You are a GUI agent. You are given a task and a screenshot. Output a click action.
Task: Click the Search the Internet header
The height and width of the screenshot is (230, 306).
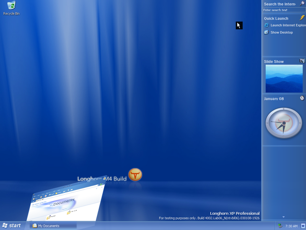(280, 4)
